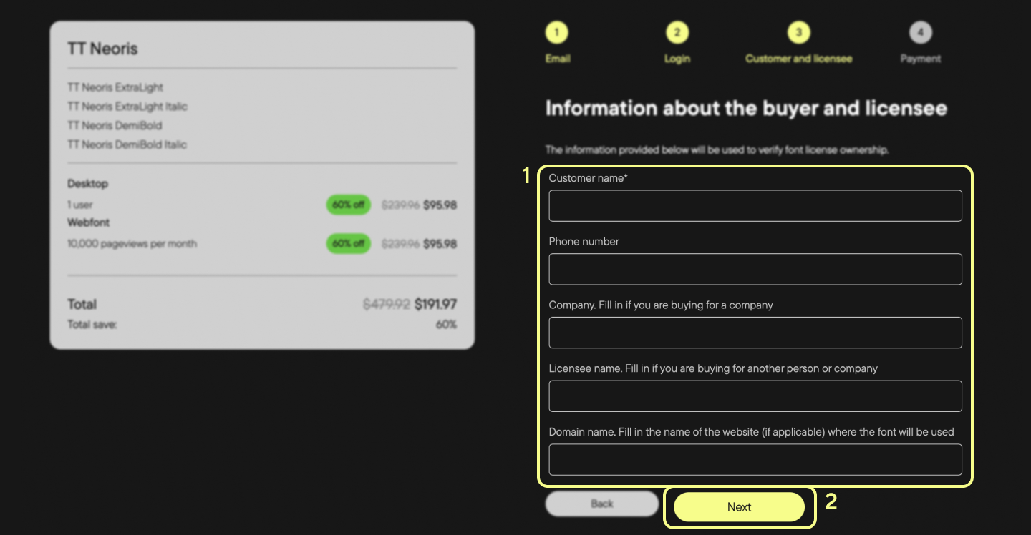Click the 10,000 pageviews per month text
The height and width of the screenshot is (535, 1031).
pyautogui.click(x=132, y=244)
